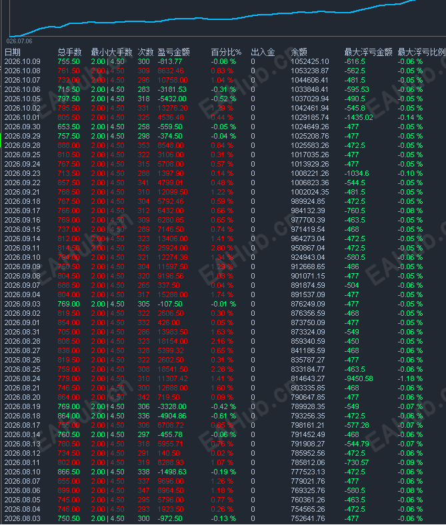This screenshot has width=446, height=525.
Task: Click max floating loss ratio -1.18 %
Action: coord(410,378)
